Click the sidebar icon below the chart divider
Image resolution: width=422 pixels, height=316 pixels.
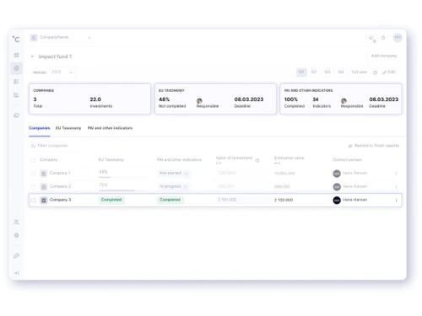(16, 115)
